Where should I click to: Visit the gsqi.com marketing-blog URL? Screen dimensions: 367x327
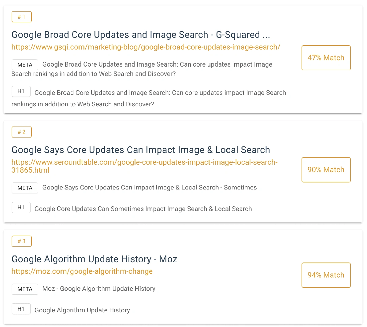(146, 47)
